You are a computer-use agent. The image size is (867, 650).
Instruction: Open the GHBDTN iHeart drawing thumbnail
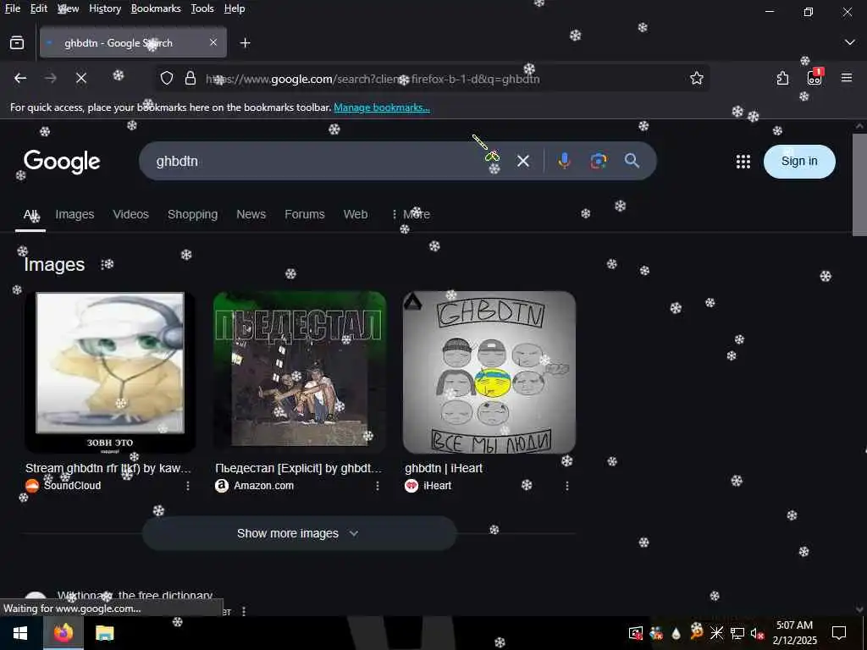pos(489,372)
